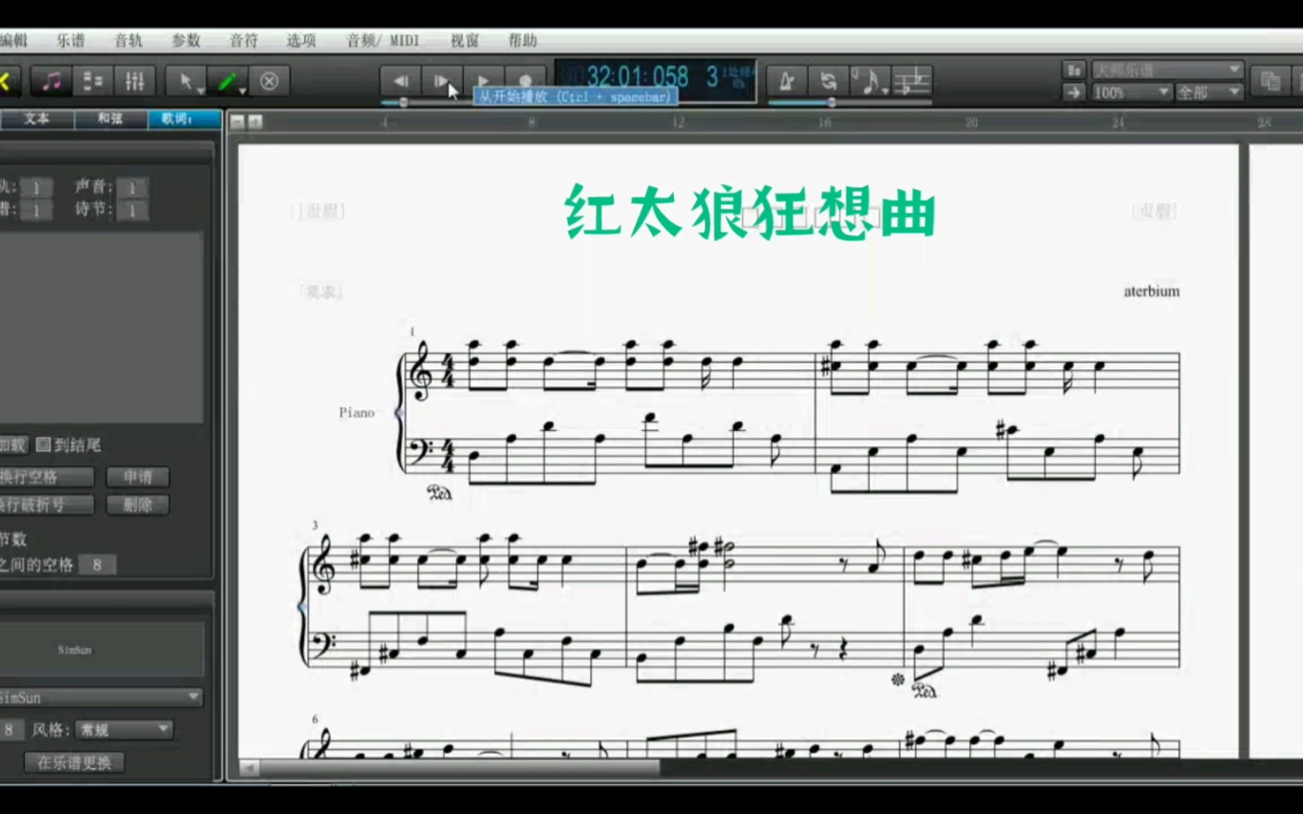Switch to the 歌词 tab
The height and width of the screenshot is (814, 1303).
(x=184, y=118)
